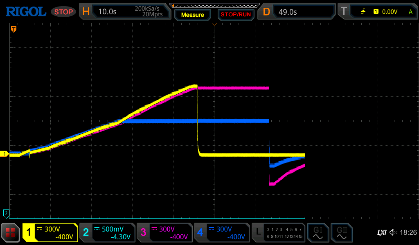Open the function navigation grid icon

(x=10, y=233)
